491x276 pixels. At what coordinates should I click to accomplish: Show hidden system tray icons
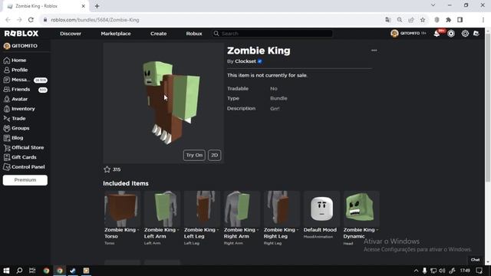pos(416,271)
